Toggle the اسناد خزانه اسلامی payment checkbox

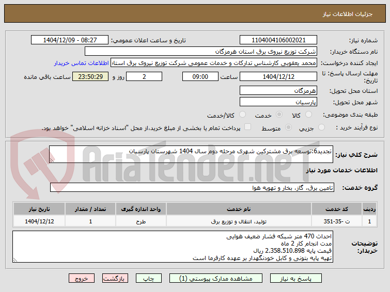pos(247,127)
